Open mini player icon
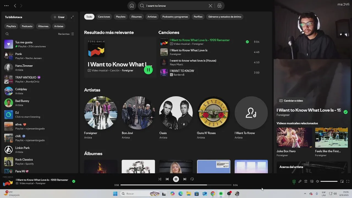352x198 pixels. (x=342, y=182)
